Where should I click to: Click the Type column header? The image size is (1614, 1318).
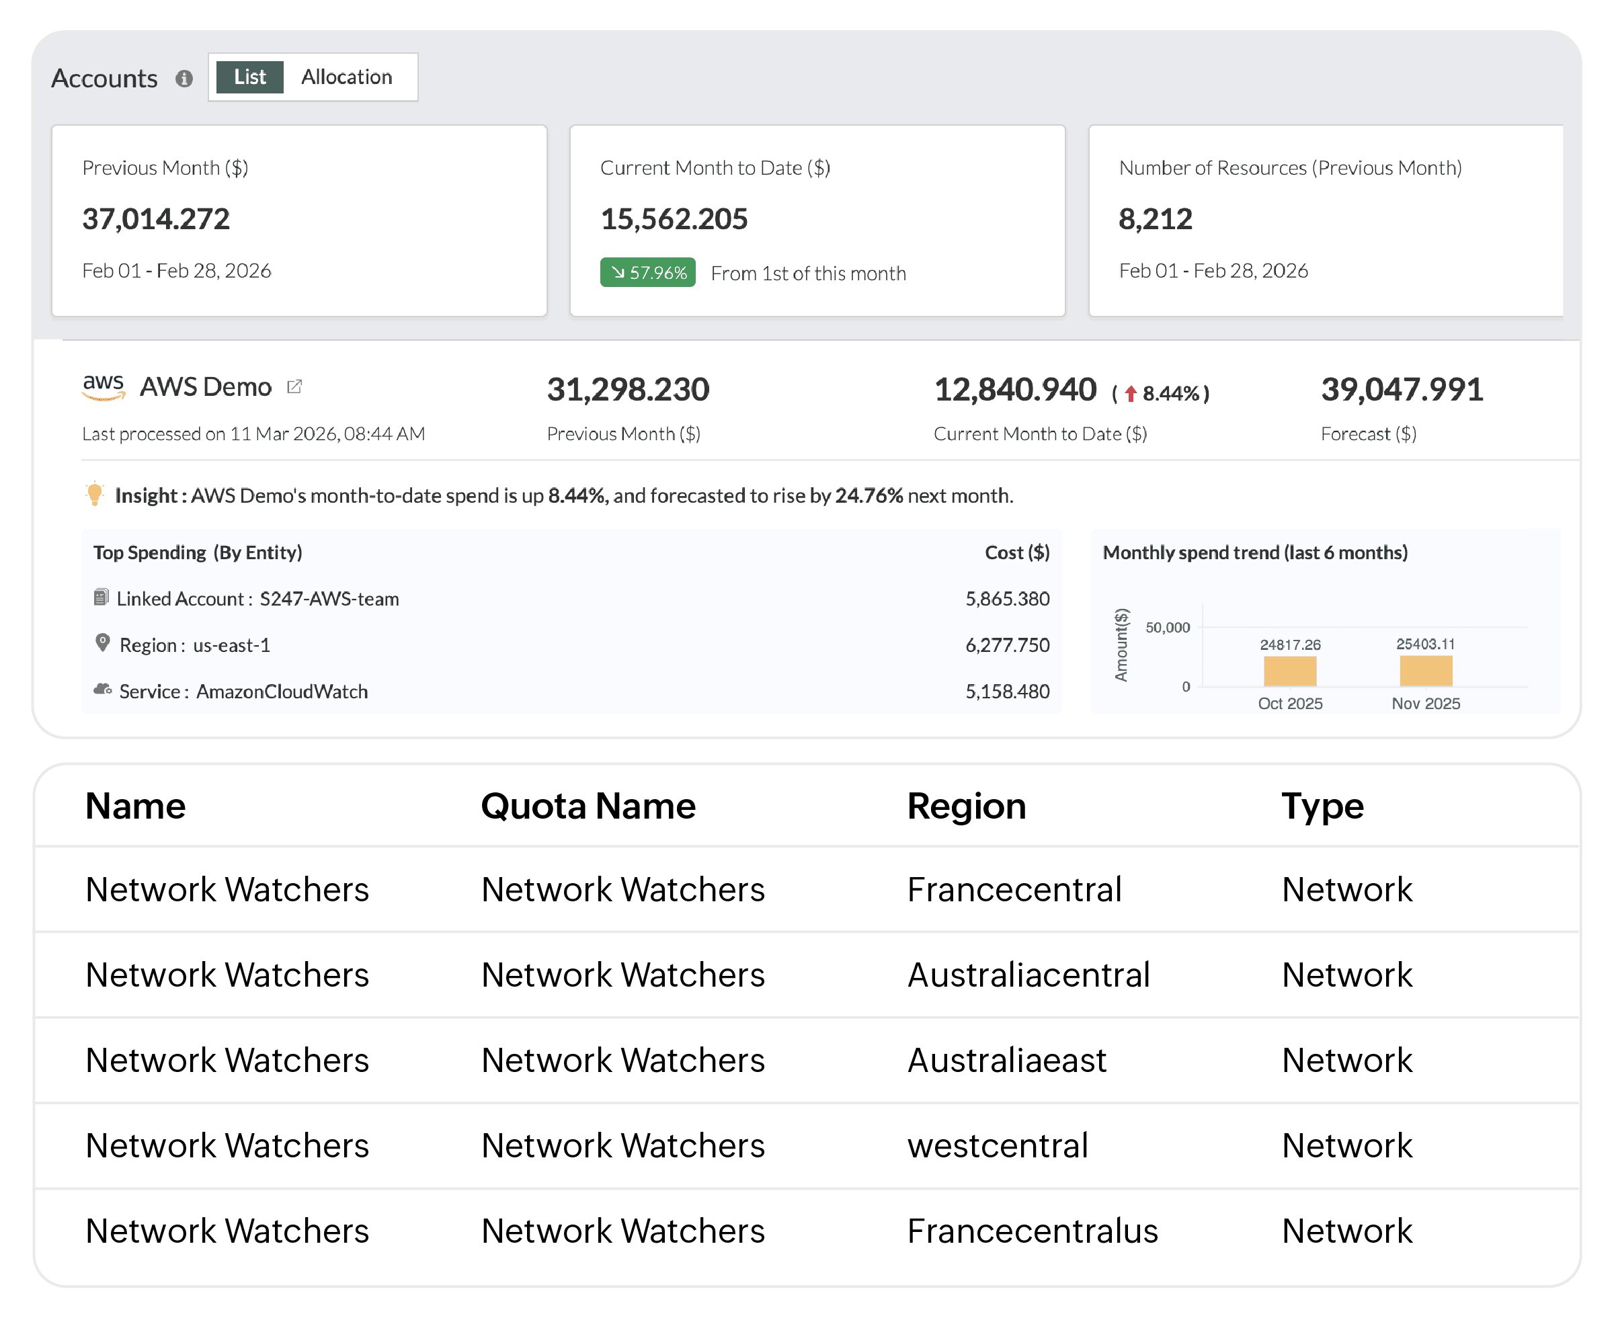pos(1322,807)
